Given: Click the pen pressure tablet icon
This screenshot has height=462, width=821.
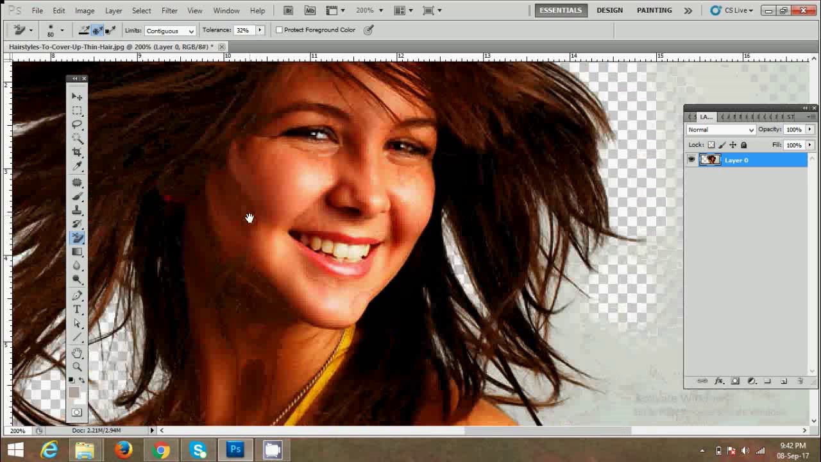Looking at the screenshot, I should 368,30.
